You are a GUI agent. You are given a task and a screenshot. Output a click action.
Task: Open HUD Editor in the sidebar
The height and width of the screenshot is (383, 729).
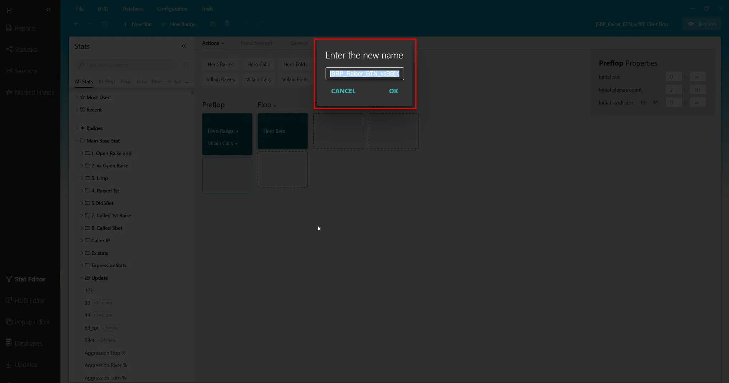30,300
